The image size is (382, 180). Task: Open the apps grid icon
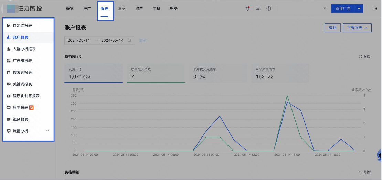coord(375,9)
